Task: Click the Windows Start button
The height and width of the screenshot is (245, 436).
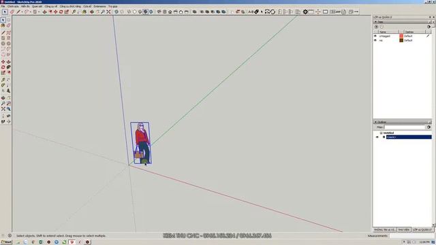Action: coord(6,242)
